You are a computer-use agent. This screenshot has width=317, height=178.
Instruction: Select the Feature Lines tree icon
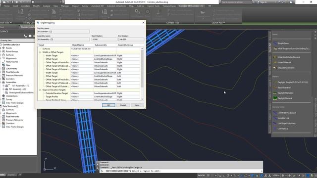pos(3,62)
